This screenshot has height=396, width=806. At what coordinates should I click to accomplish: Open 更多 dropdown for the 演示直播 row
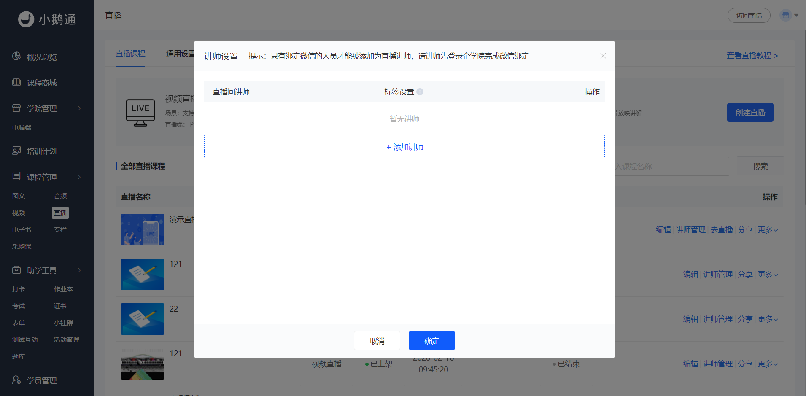(x=768, y=230)
